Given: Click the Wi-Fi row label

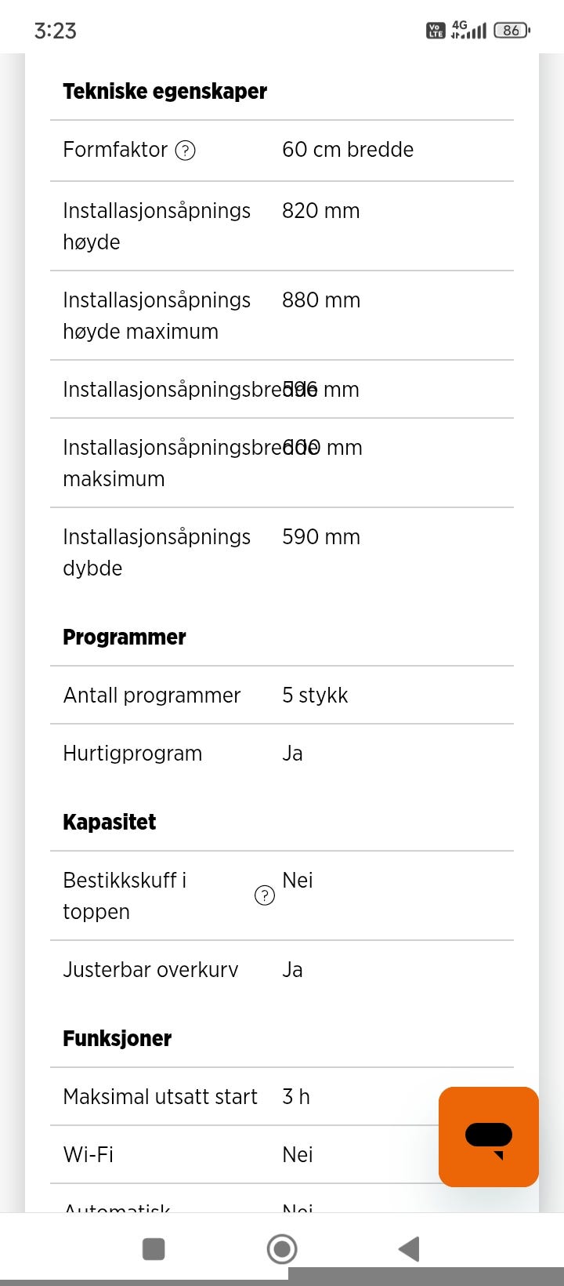Looking at the screenshot, I should [x=89, y=1155].
